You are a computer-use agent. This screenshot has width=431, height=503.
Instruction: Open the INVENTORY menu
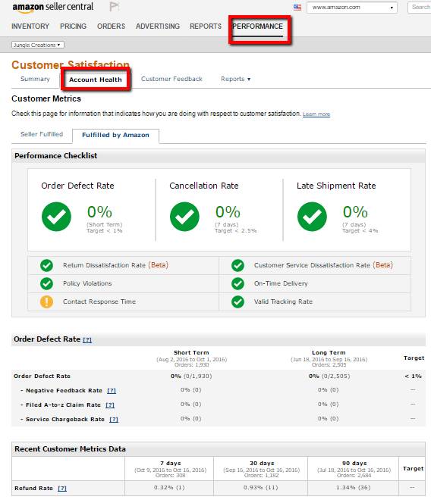click(30, 27)
